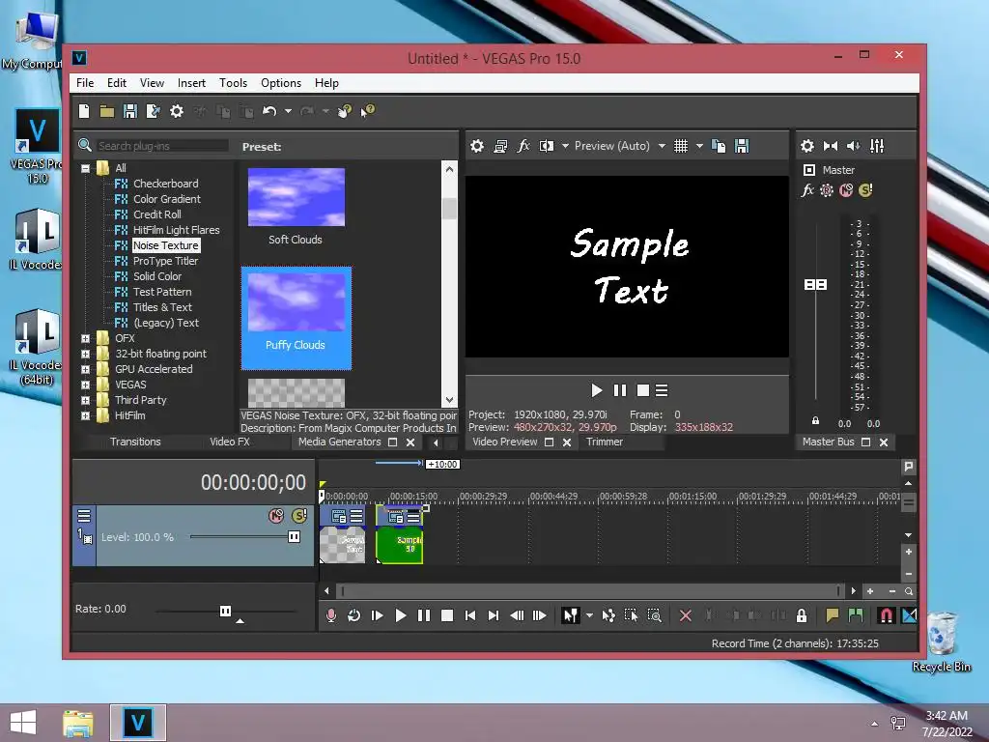This screenshot has height=742, width=989.
Task: Lock selected event with padlock icon
Action: tap(801, 615)
